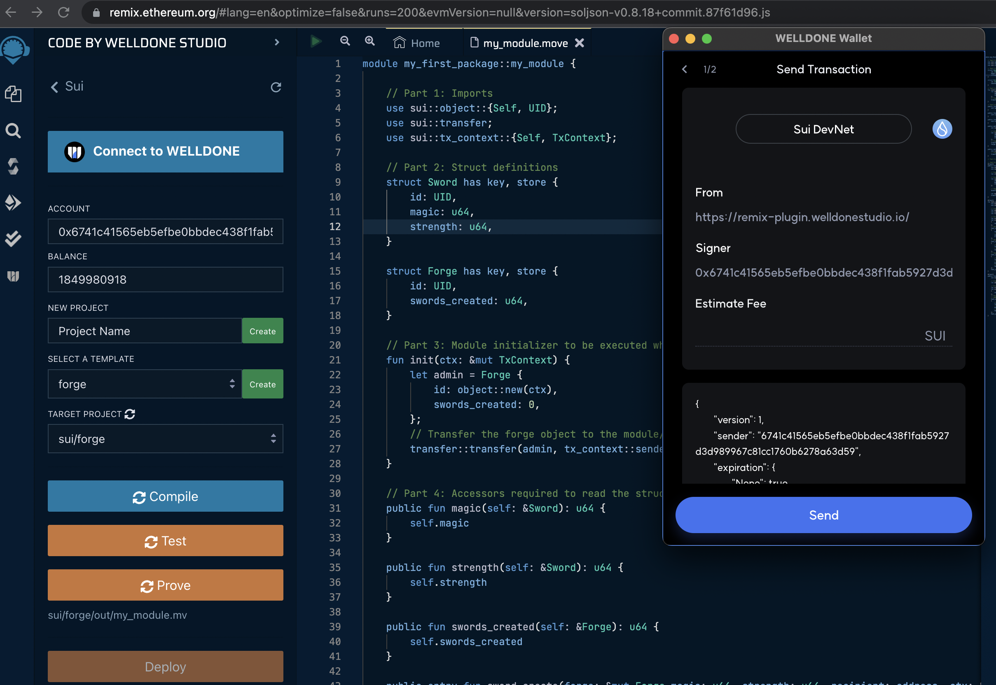Click the Project Name input field
Viewport: 996px width, 685px height.
(x=145, y=331)
